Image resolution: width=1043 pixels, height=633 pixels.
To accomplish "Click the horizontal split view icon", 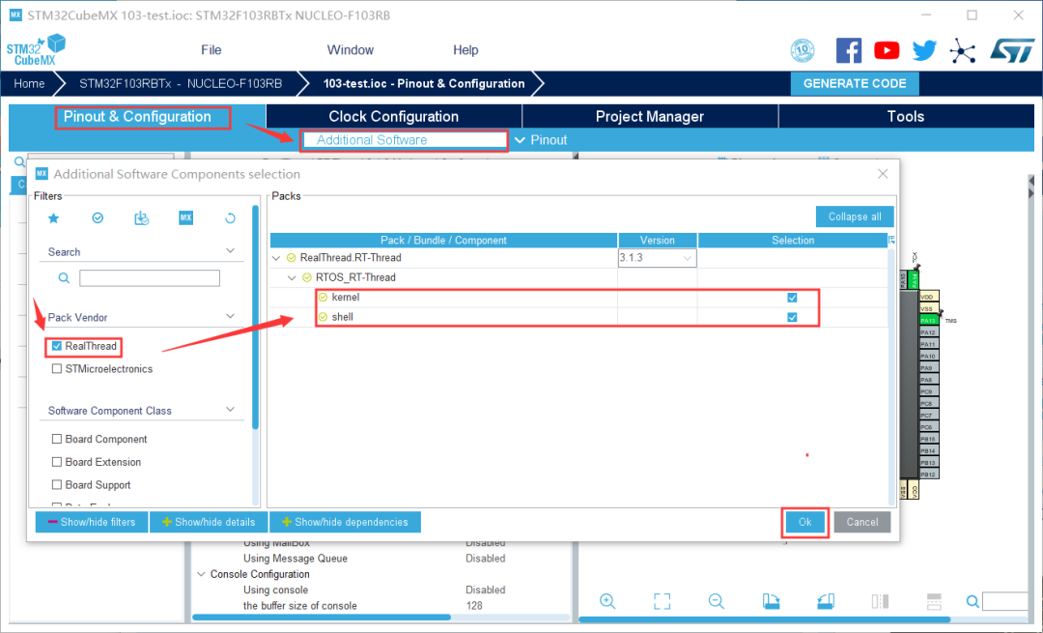I will [934, 602].
